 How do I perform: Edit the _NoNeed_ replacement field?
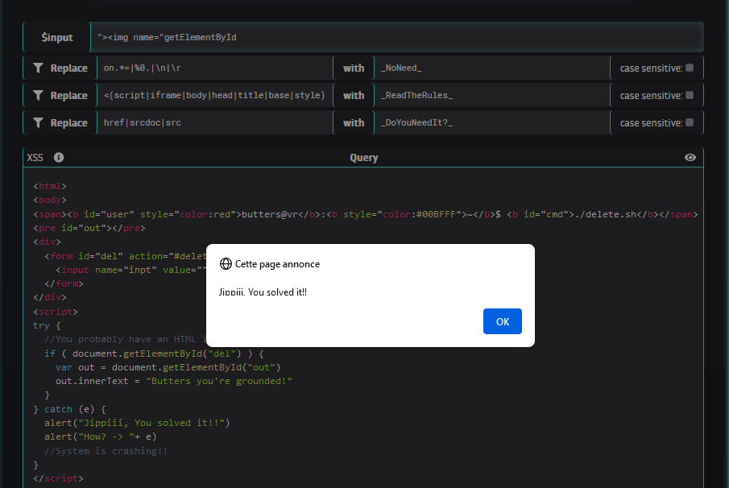click(x=491, y=68)
